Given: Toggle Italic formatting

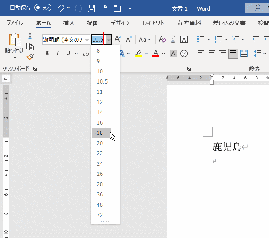Looking at the screenshot, I should click(x=58, y=54).
